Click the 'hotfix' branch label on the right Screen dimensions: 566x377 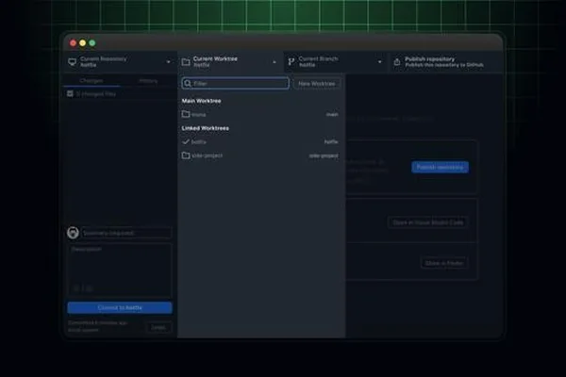coord(331,141)
